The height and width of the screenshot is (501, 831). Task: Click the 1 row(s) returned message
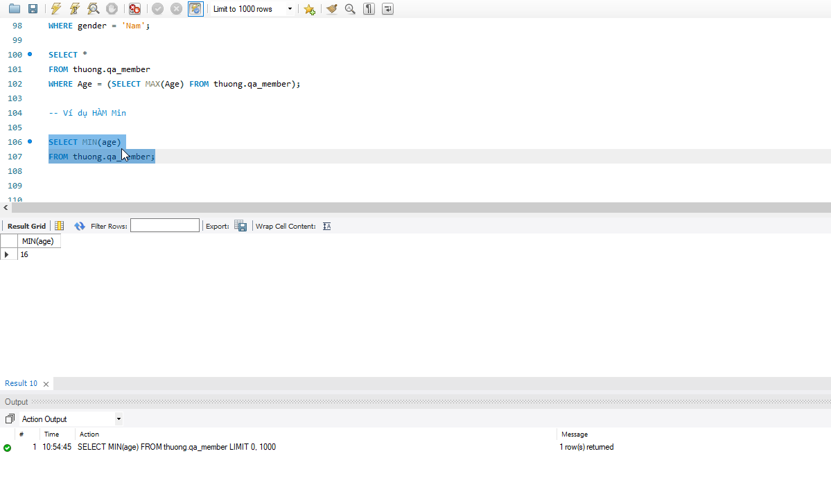tap(586, 447)
